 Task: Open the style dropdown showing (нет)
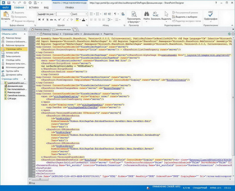pos(86,14)
